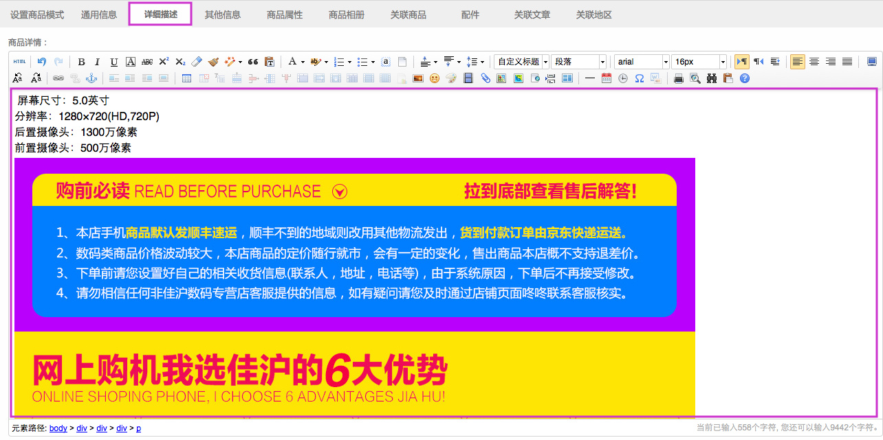Open the 关联商品 tab
This screenshot has width=883, height=440.
click(x=408, y=14)
